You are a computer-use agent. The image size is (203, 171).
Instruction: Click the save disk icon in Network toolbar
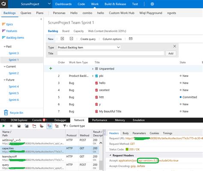19,126
